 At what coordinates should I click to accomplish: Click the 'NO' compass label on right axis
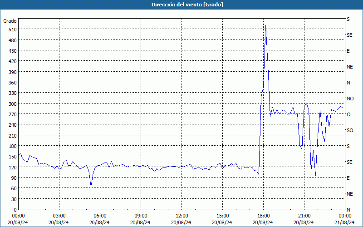[x=350, y=99]
